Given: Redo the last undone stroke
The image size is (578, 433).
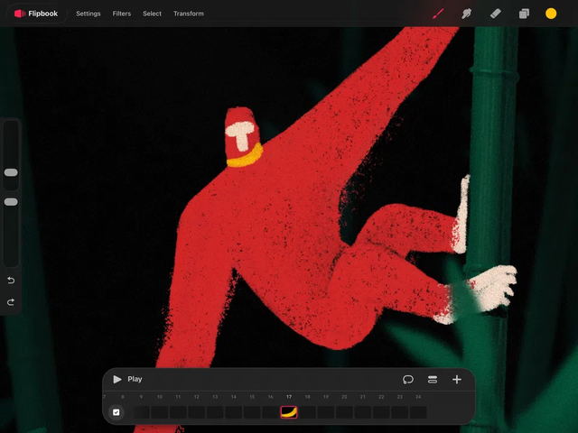Looking at the screenshot, I should (11, 302).
